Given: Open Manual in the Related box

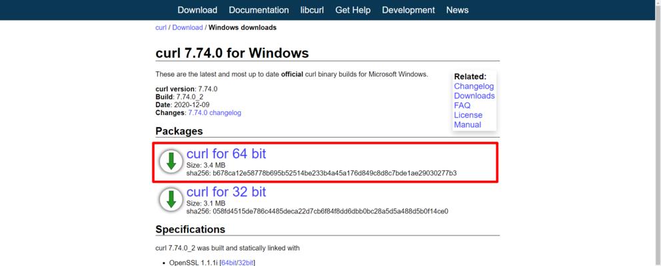Looking at the screenshot, I should [468, 124].
